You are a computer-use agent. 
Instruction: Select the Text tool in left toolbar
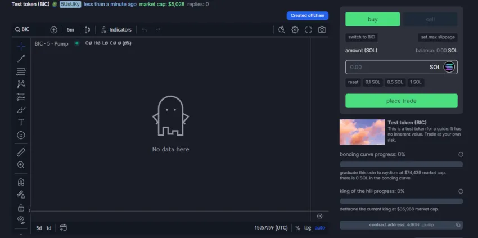pyautogui.click(x=21, y=122)
